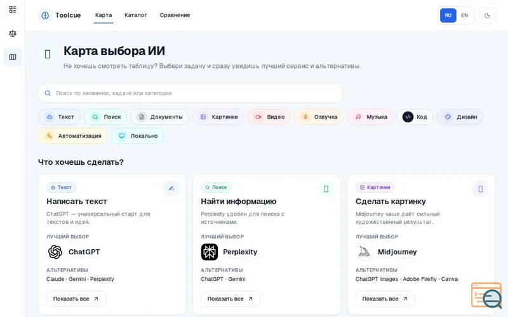The width and height of the screenshot is (508, 317).
Task: Click the ChatGPT best choice name
Action: pos(84,252)
